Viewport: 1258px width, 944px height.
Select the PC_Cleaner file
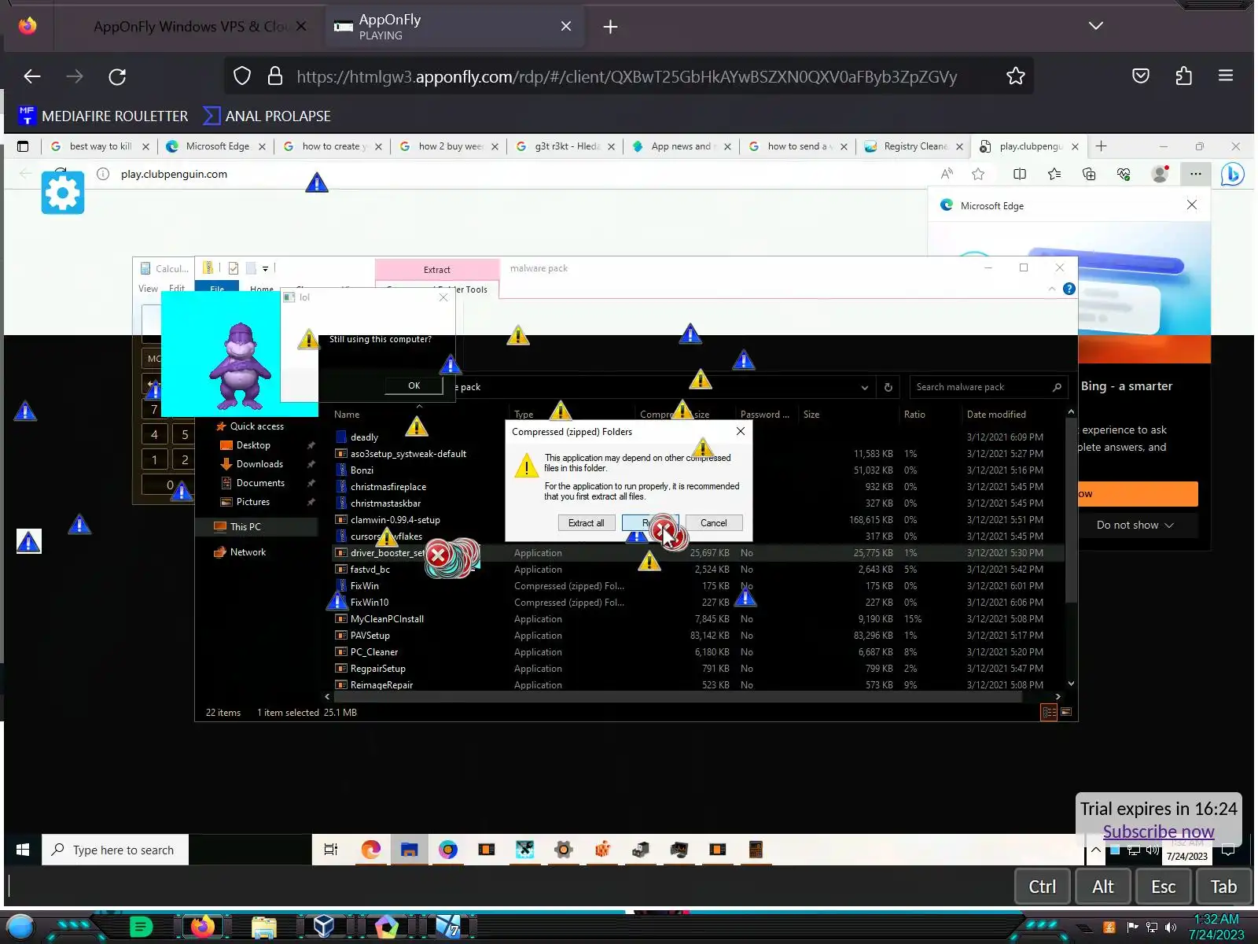point(374,652)
